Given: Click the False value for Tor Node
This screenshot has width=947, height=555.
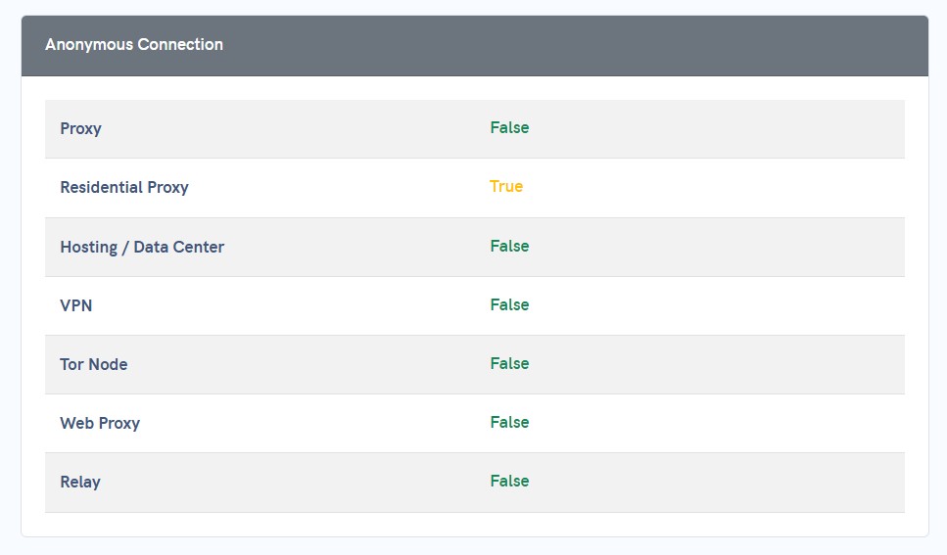Looking at the screenshot, I should tap(509, 363).
